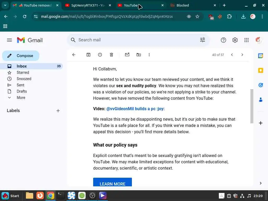The width and height of the screenshot is (268, 201).
Task: Open the Inbox folder
Action: 31,66
